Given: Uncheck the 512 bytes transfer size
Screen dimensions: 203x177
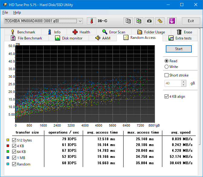Looking at the screenshot, I should (14, 140).
